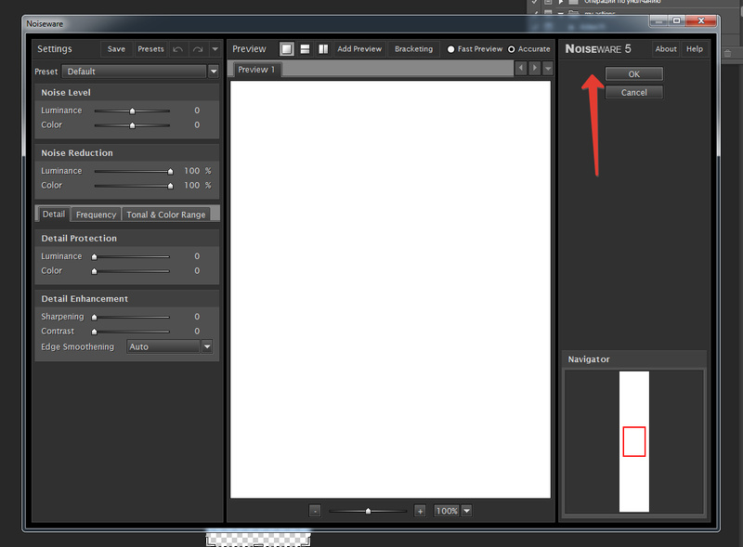
Task: Open the About page
Action: (x=666, y=49)
